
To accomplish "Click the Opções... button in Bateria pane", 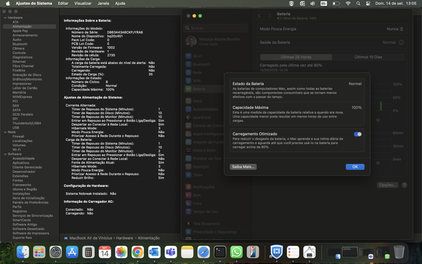I will 388,185.
